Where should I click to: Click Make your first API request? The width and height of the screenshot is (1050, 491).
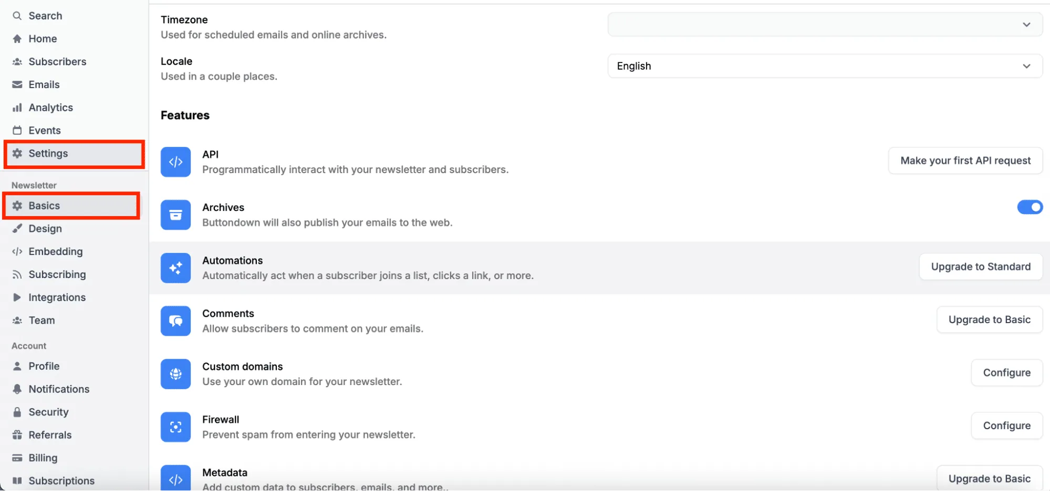(x=965, y=161)
